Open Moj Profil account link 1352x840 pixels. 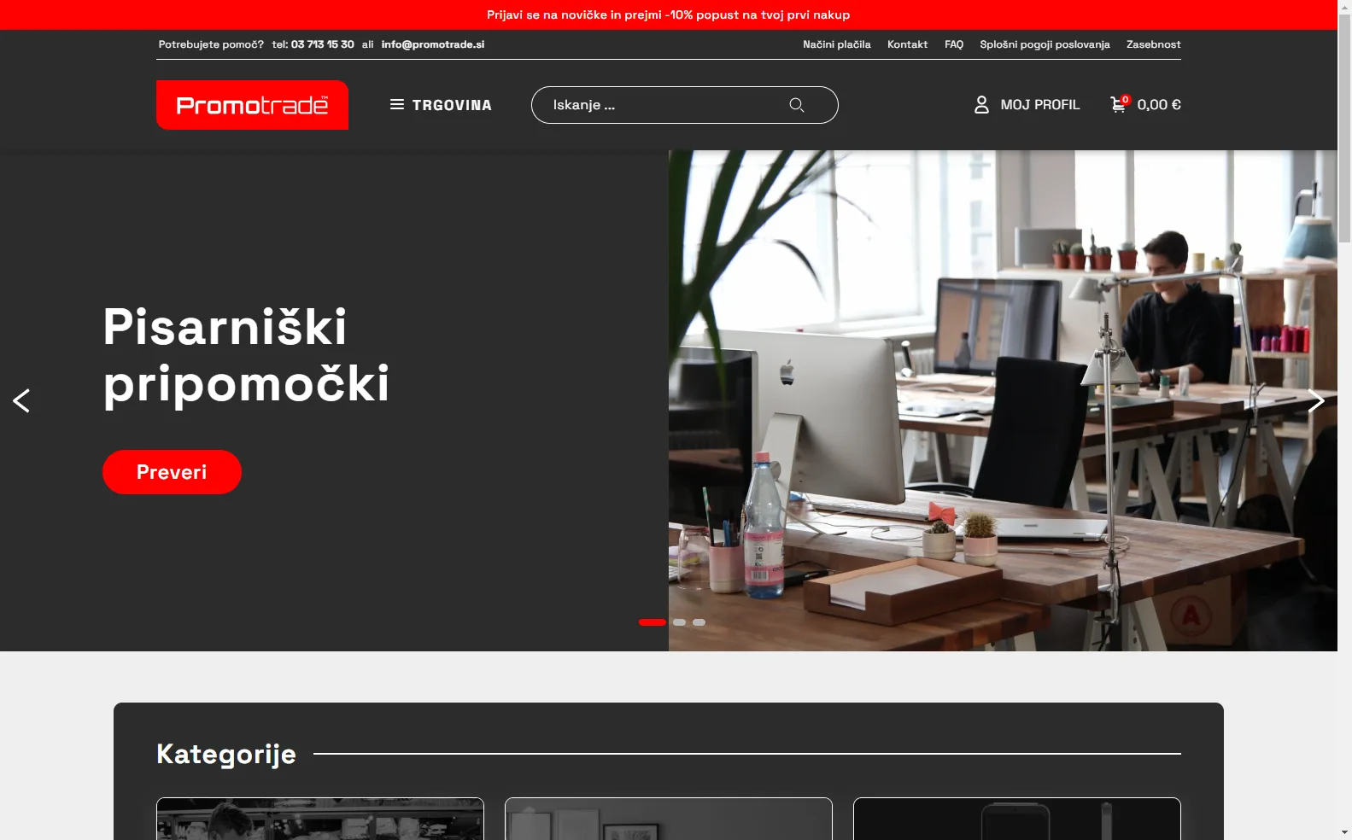click(1027, 105)
